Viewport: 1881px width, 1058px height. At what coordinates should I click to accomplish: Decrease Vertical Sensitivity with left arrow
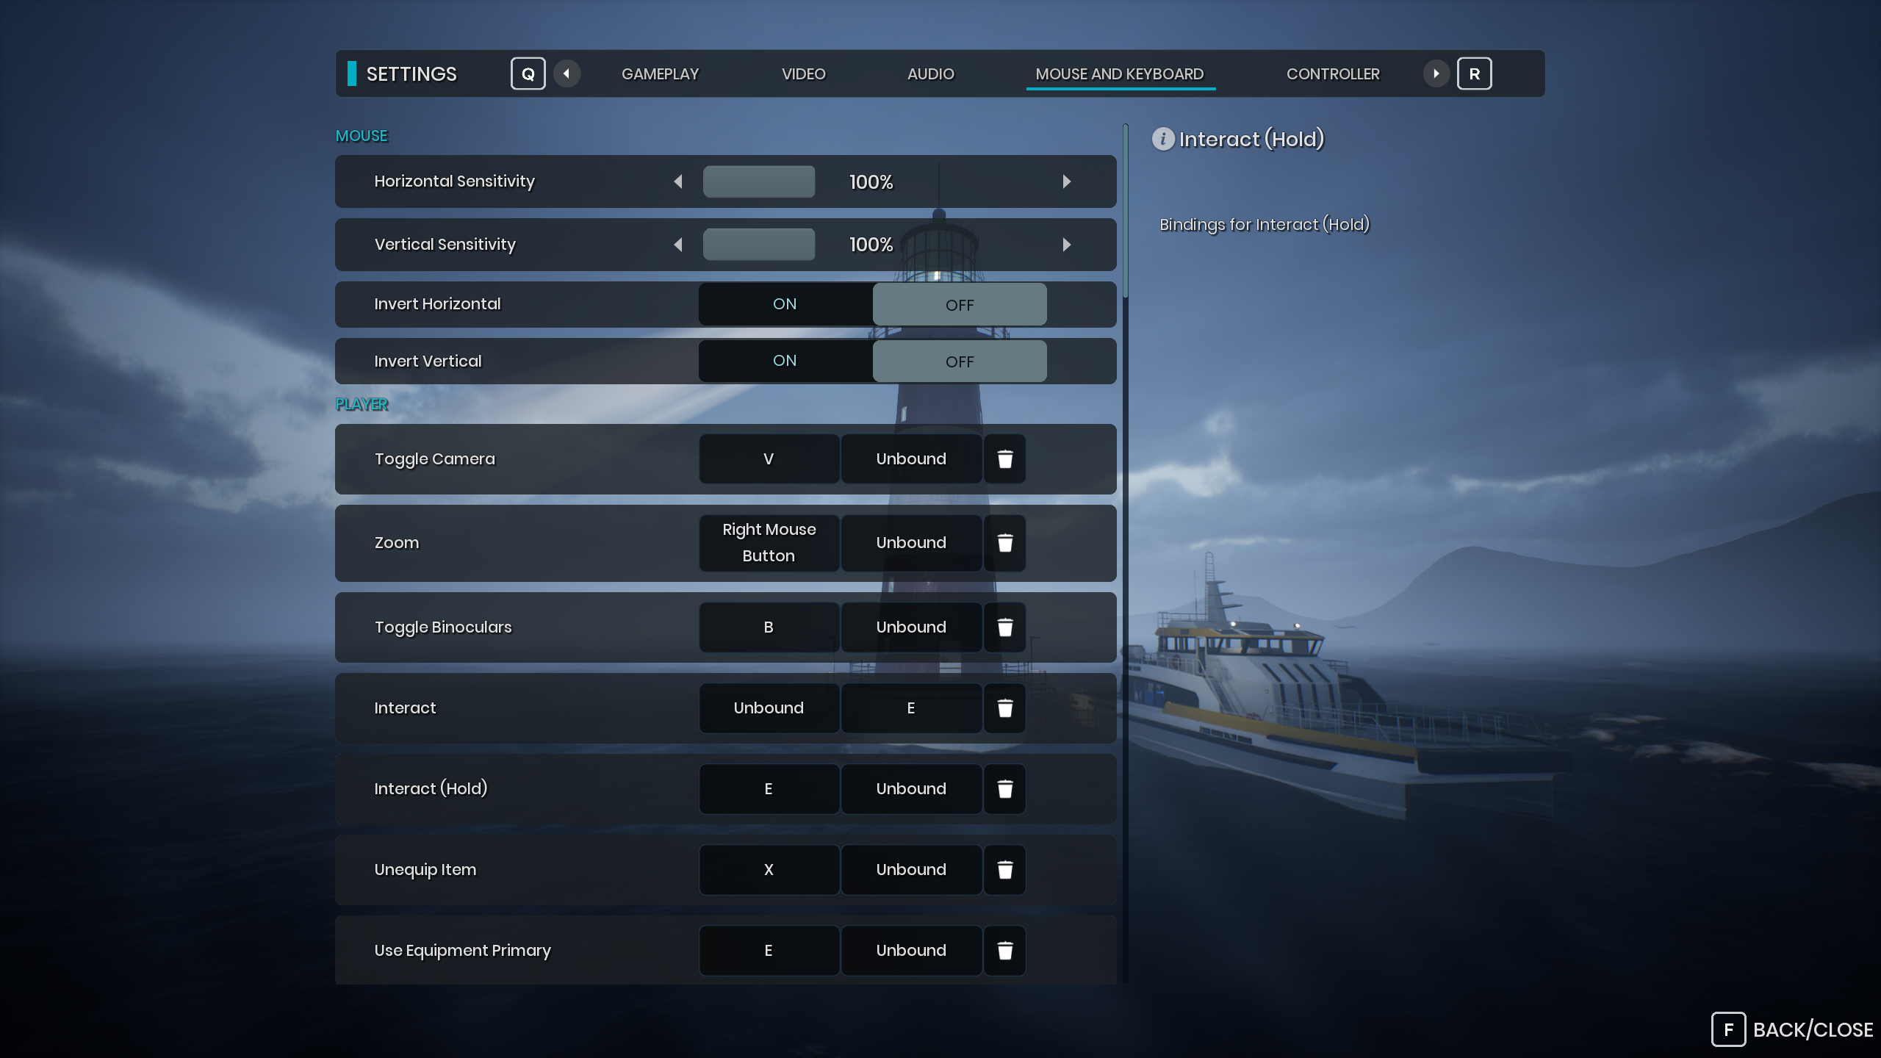click(678, 245)
